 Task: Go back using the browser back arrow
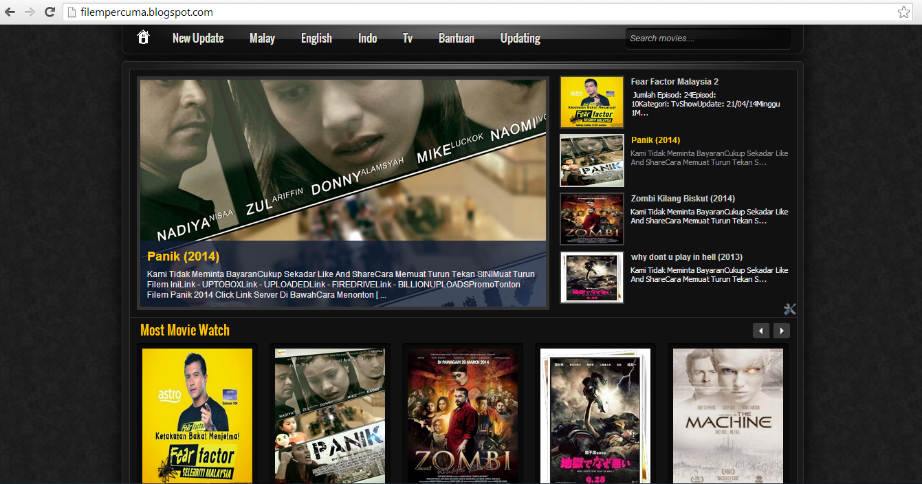(x=10, y=12)
